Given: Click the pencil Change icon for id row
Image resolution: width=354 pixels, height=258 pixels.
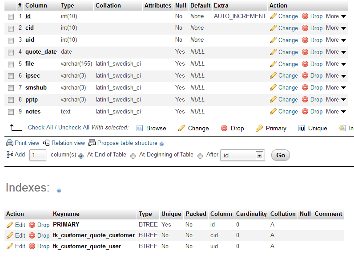Looking at the screenshot, I should (273, 16).
